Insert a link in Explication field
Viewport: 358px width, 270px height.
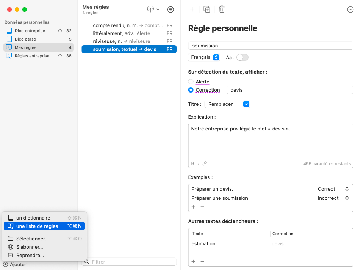205,163
